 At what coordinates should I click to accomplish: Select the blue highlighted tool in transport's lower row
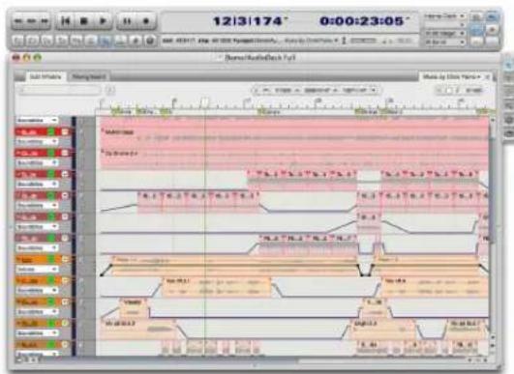[x=106, y=41]
